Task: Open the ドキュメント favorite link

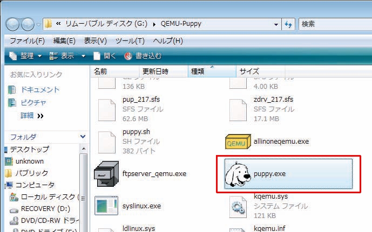Action: 40,90
